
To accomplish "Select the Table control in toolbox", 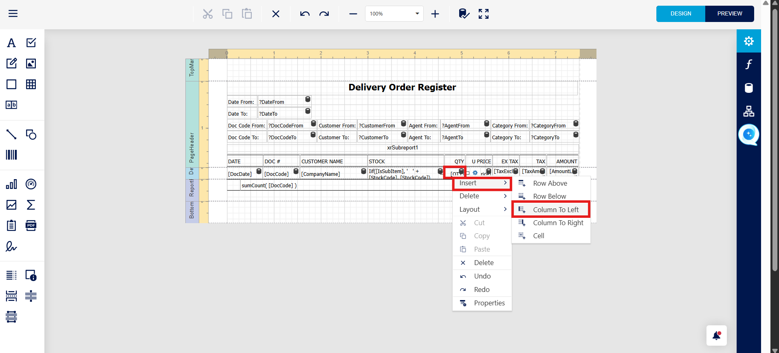I will click(31, 84).
